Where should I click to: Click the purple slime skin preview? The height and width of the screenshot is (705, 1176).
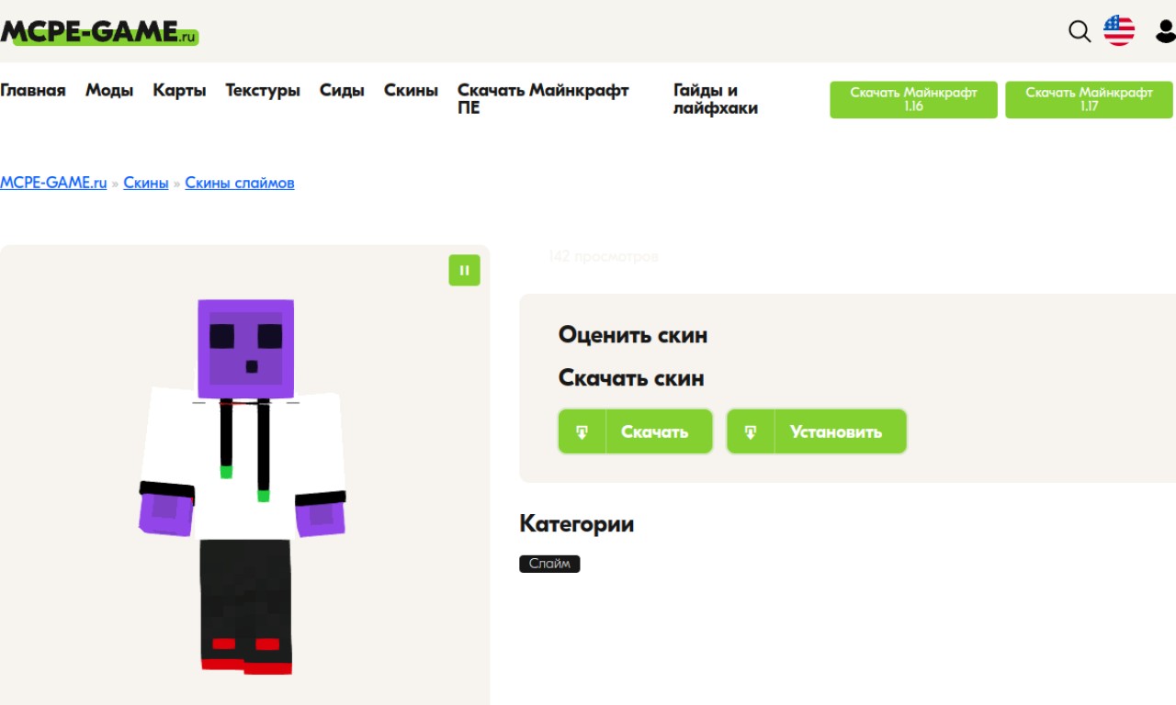tap(244, 487)
